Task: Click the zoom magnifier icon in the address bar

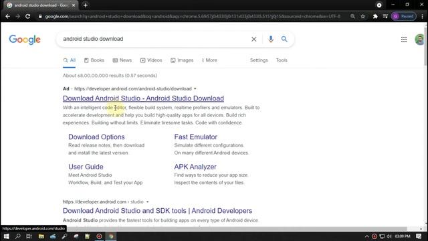Action: point(352,16)
